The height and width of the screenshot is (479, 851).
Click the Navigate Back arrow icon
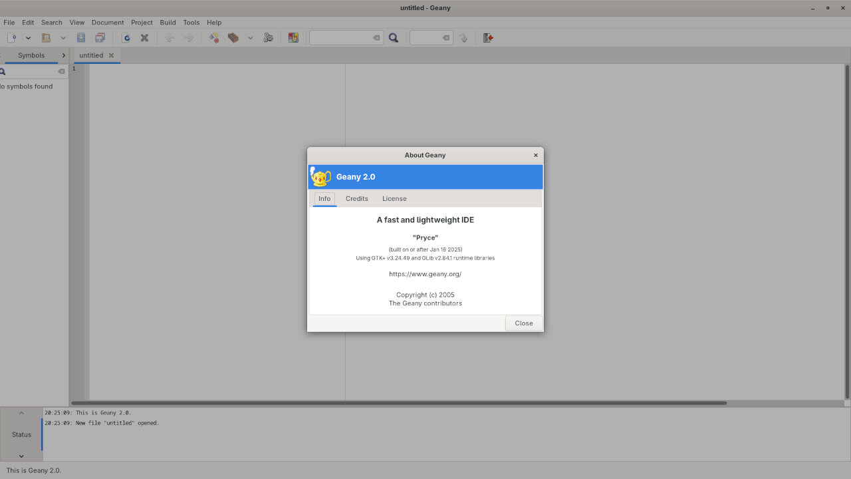pyautogui.click(x=170, y=38)
